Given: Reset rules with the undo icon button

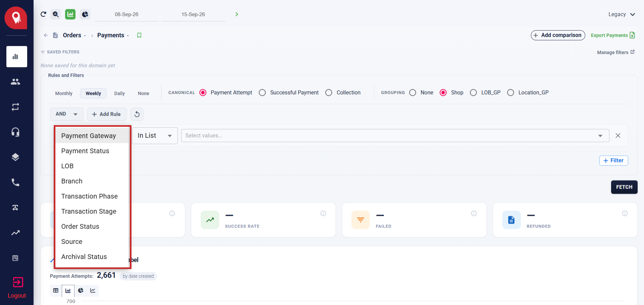Looking at the screenshot, I should click(x=137, y=114).
